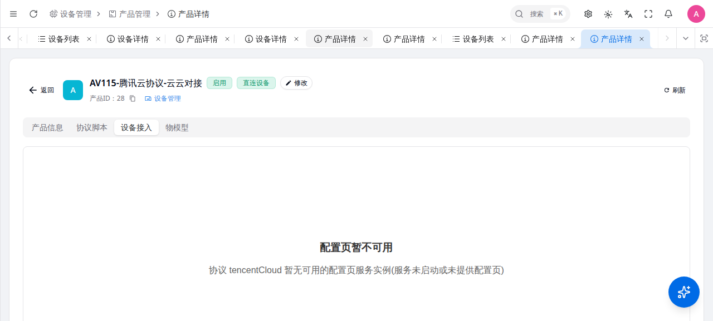The image size is (713, 321).
Task: Click the tencentCloud protocol message text
Action: pos(356,270)
